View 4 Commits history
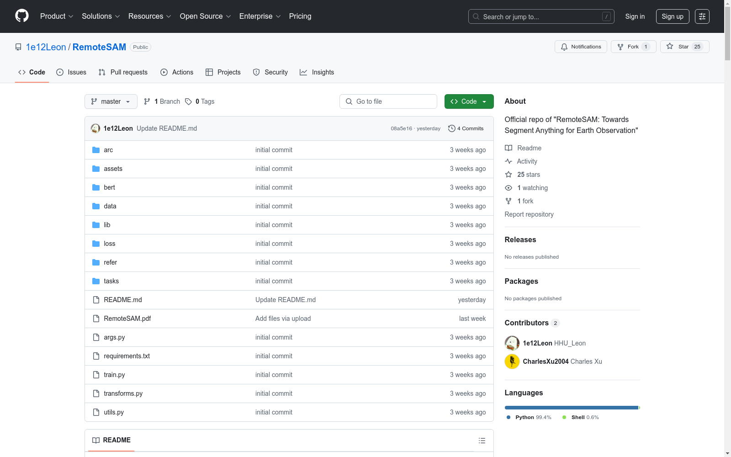 tap(466, 128)
